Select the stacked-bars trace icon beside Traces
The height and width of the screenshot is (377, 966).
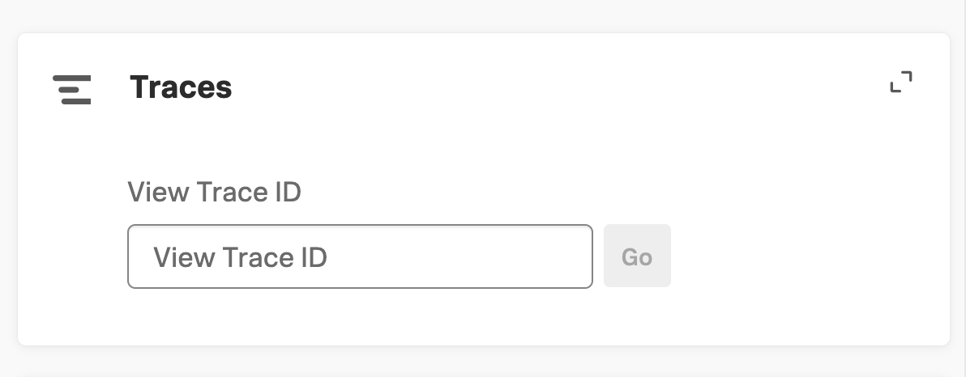(x=71, y=89)
